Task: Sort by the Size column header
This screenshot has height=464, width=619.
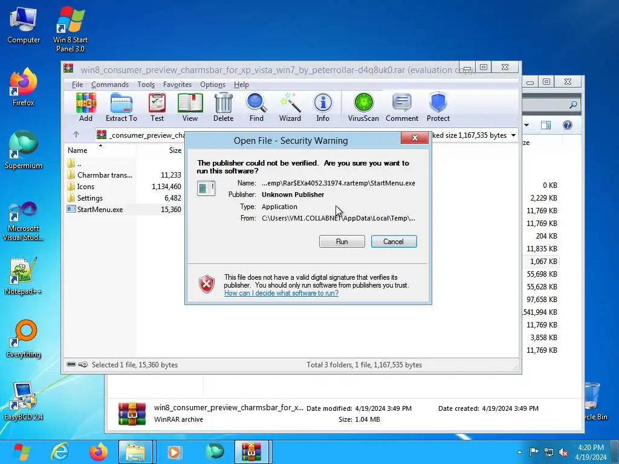Action: click(160, 150)
